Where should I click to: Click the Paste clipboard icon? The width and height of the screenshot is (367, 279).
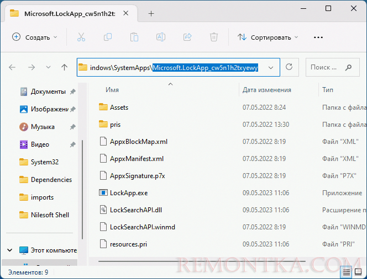(x=134, y=37)
